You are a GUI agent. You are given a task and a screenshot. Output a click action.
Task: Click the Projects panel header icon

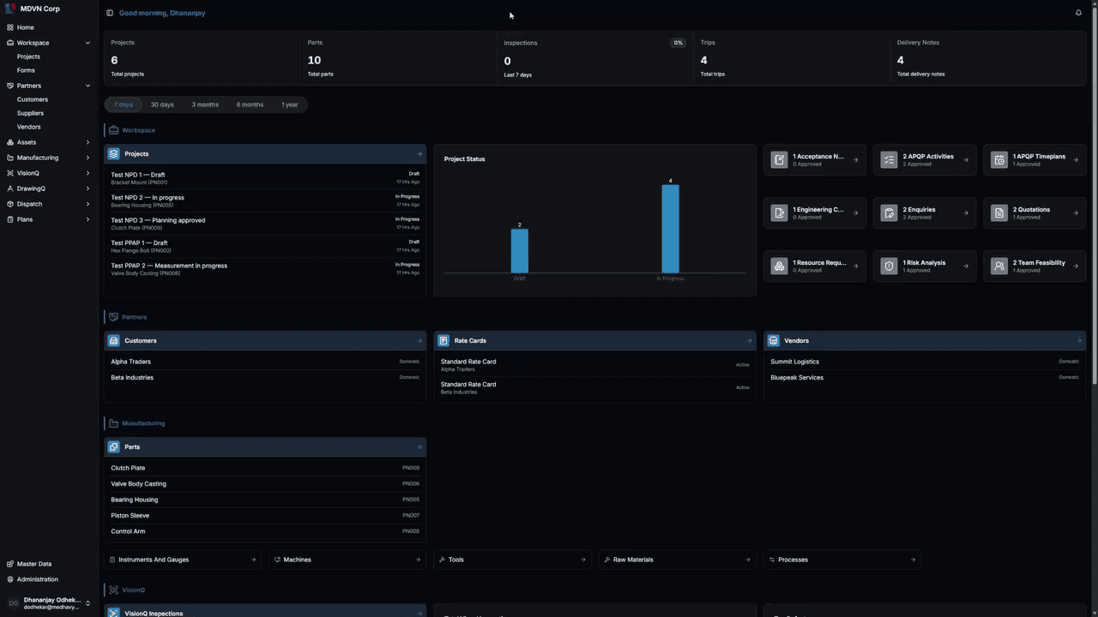click(113, 154)
